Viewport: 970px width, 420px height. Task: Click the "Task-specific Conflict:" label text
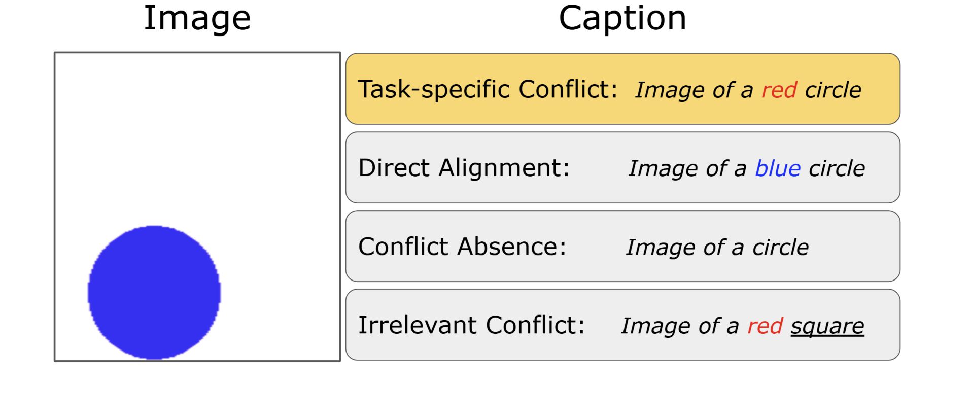pyautogui.click(x=488, y=90)
